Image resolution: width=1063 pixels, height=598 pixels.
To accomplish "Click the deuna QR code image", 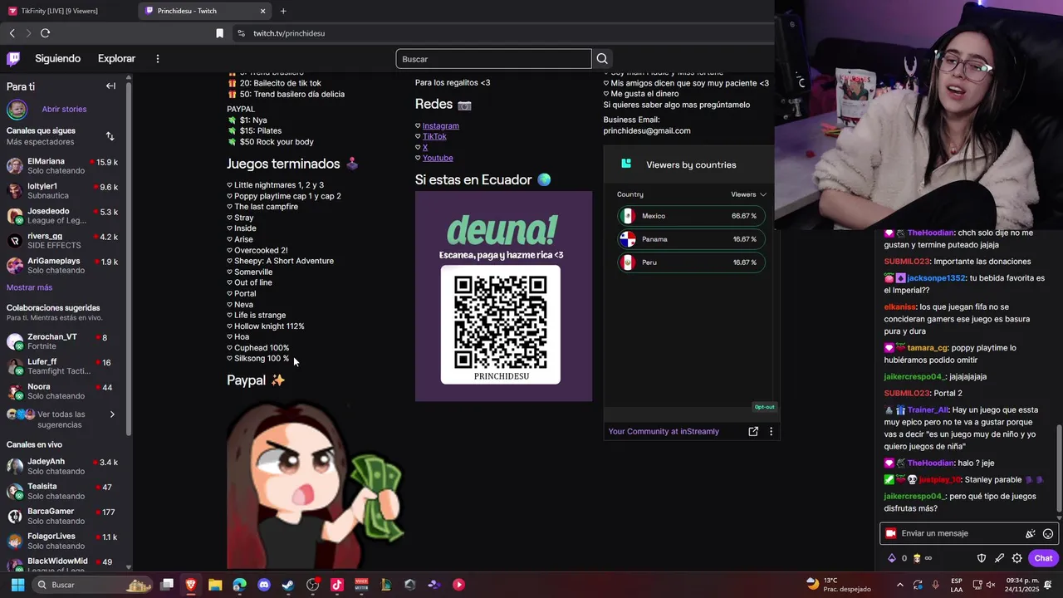I will click(x=503, y=297).
